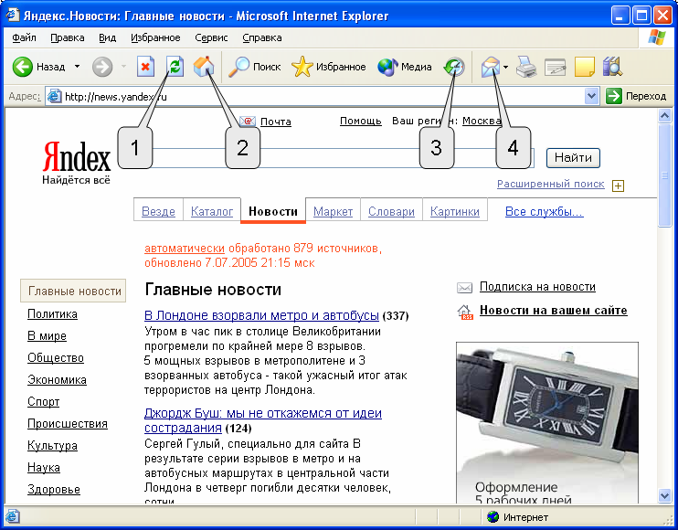Image resolution: width=678 pixels, height=530 pixels.
Task: Open the Сервис menu
Action: 211,37
